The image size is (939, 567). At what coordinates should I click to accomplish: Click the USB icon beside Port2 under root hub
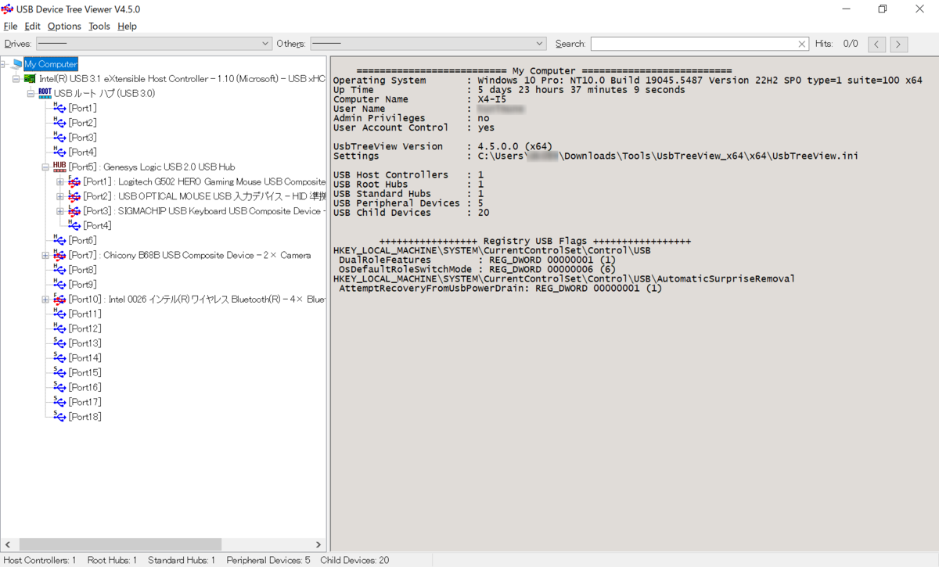59,123
